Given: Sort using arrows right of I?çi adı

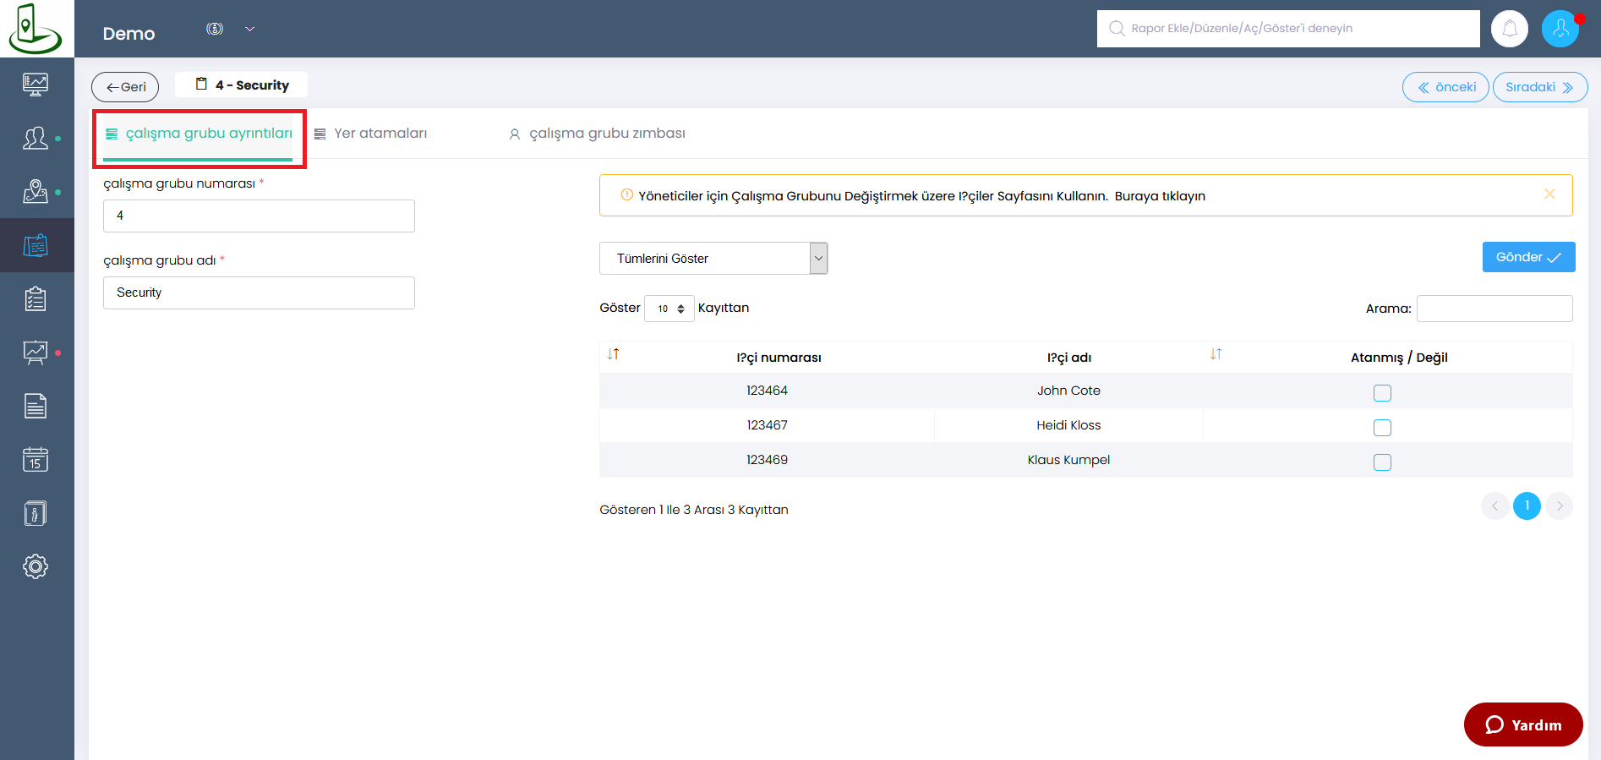Looking at the screenshot, I should (x=1216, y=354).
